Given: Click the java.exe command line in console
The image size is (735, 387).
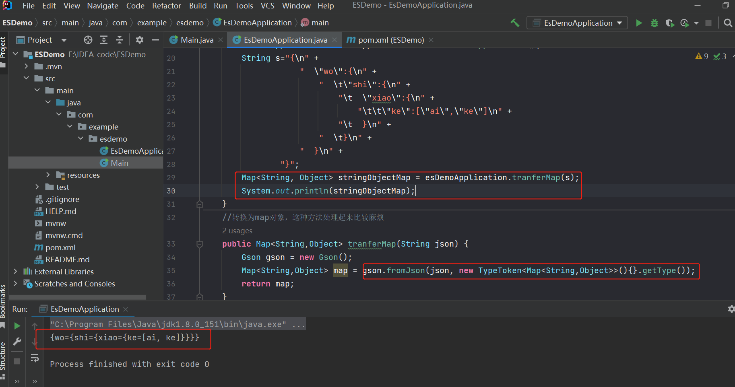Looking at the screenshot, I should (x=178, y=324).
